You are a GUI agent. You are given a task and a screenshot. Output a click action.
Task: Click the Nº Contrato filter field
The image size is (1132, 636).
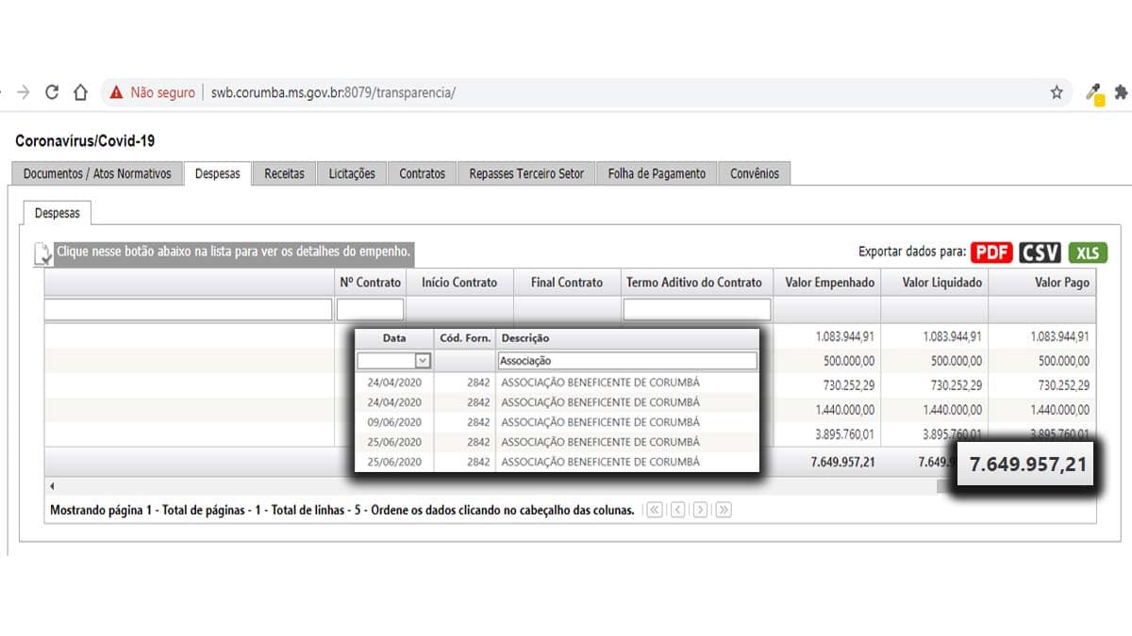pyautogui.click(x=370, y=309)
